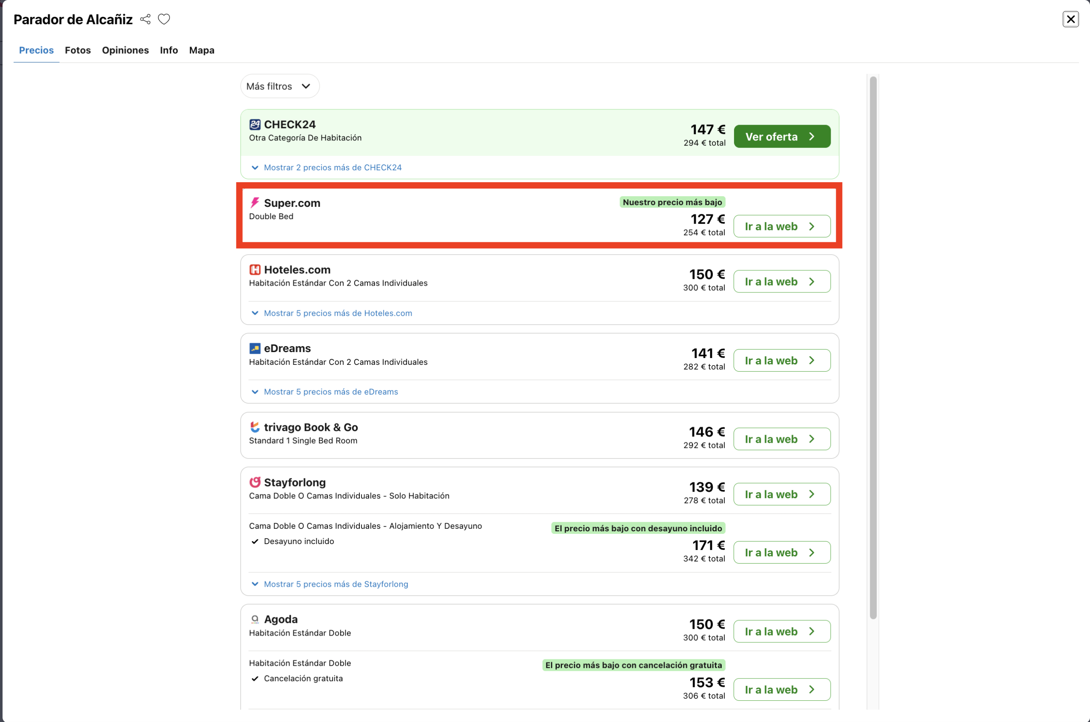Open the Info tab
The image size is (1090, 722).
(x=169, y=50)
